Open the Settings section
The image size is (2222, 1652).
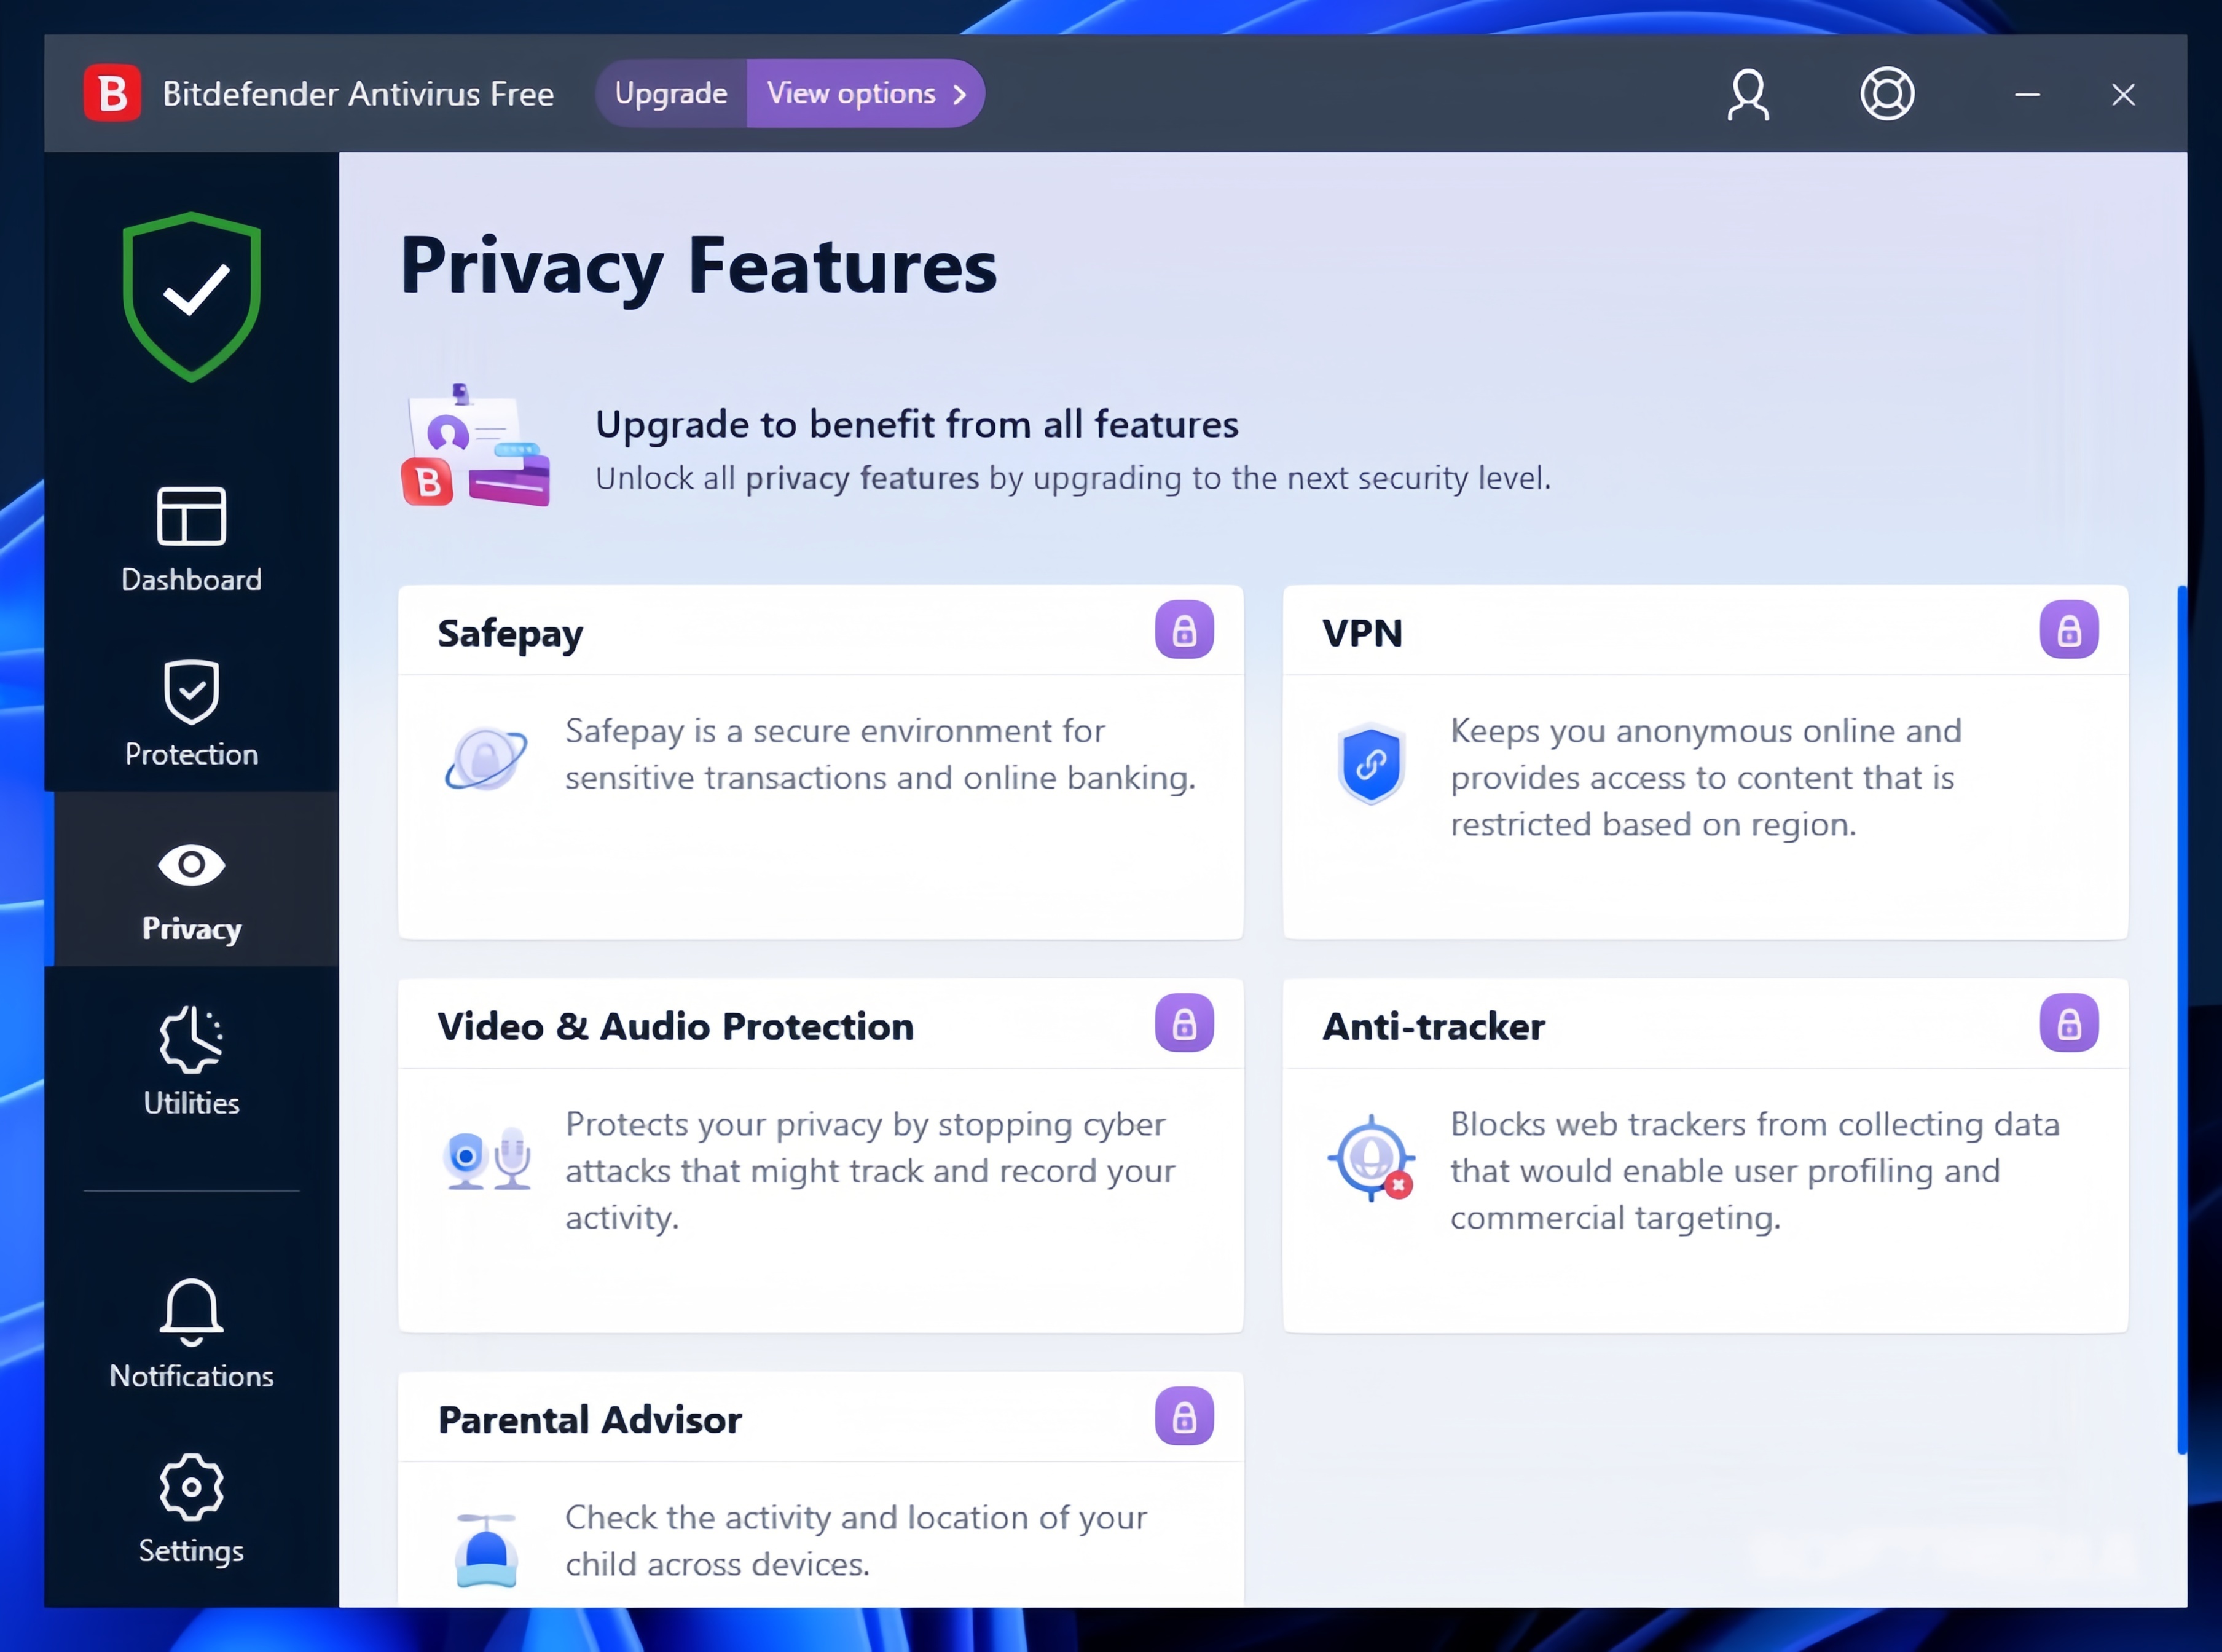click(x=192, y=1510)
